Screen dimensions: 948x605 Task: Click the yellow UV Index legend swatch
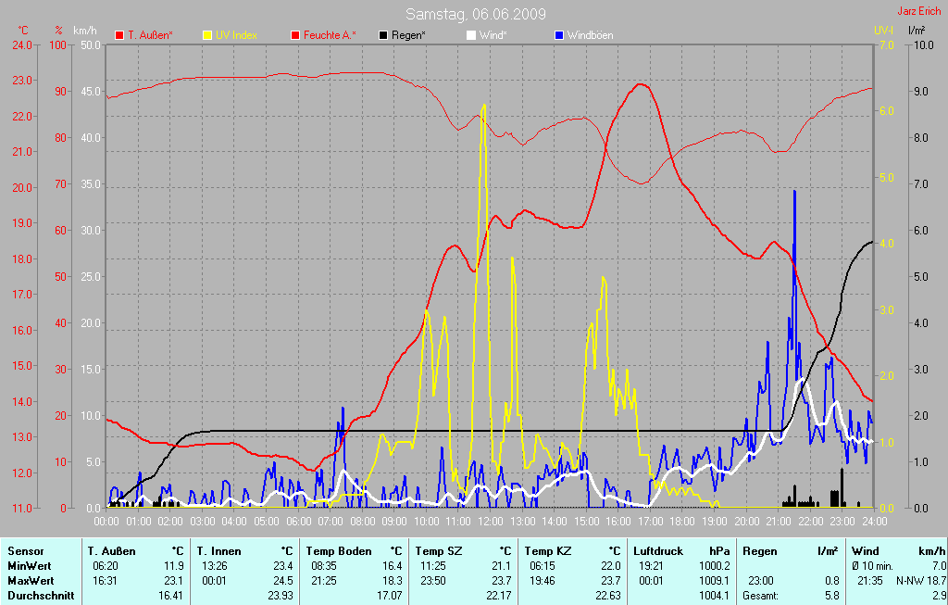tap(207, 35)
